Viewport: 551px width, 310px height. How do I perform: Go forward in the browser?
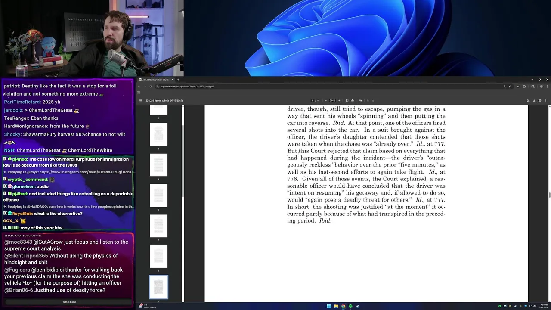145,86
